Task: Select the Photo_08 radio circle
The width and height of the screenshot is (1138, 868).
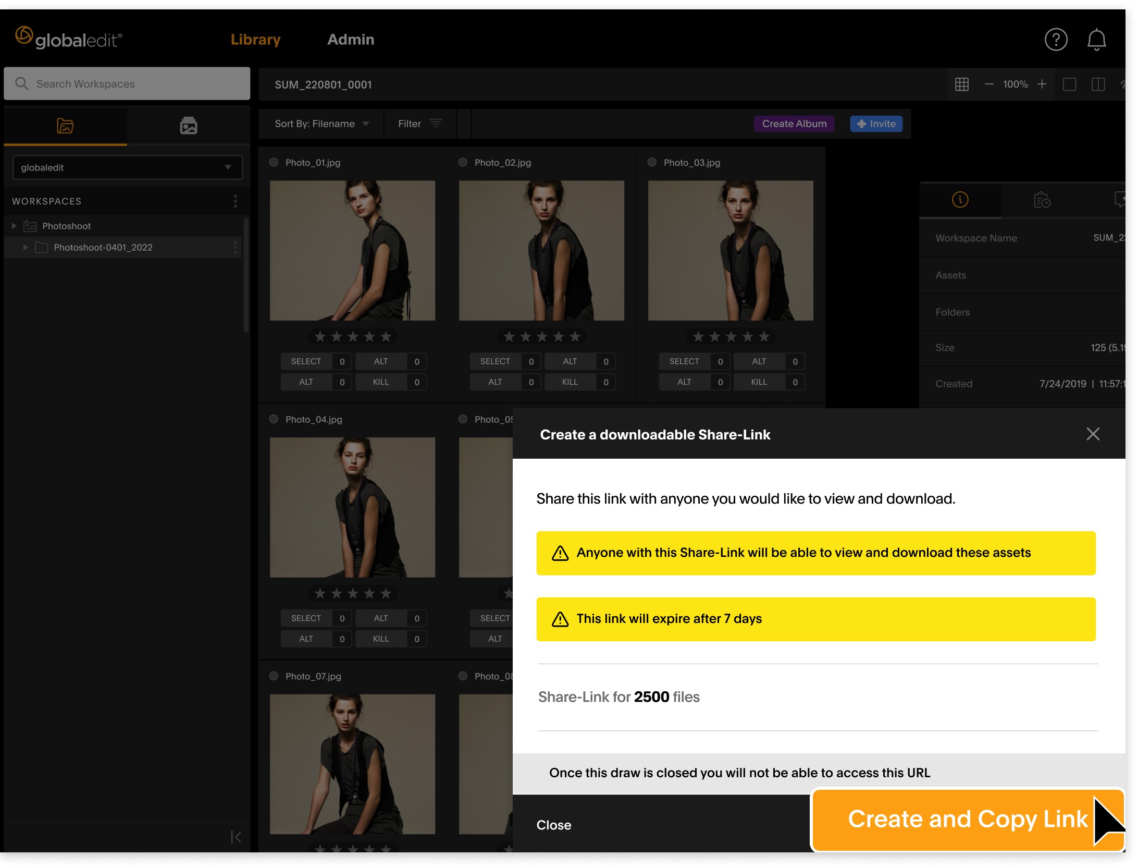Action: click(x=463, y=676)
